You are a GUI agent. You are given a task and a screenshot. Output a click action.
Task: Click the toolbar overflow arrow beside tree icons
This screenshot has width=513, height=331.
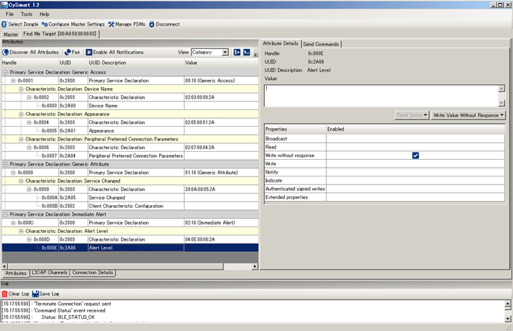256,54
